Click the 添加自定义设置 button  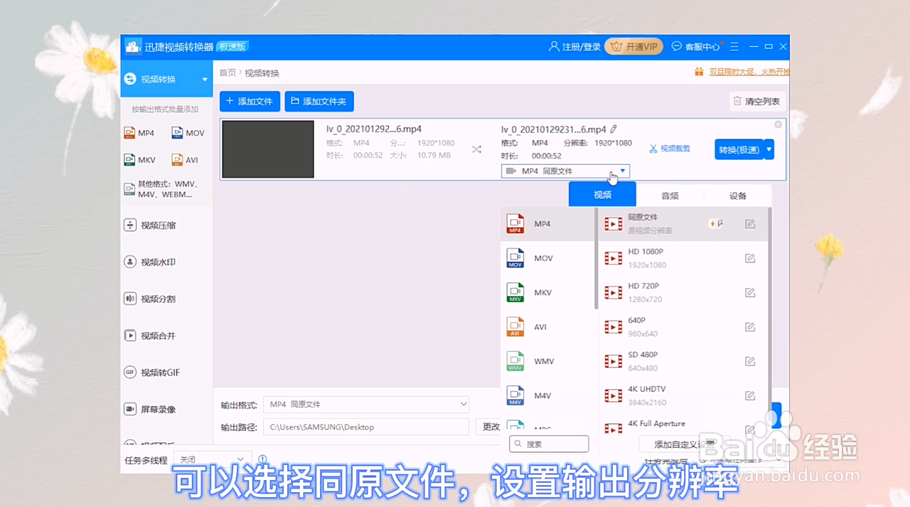pyautogui.click(x=685, y=444)
